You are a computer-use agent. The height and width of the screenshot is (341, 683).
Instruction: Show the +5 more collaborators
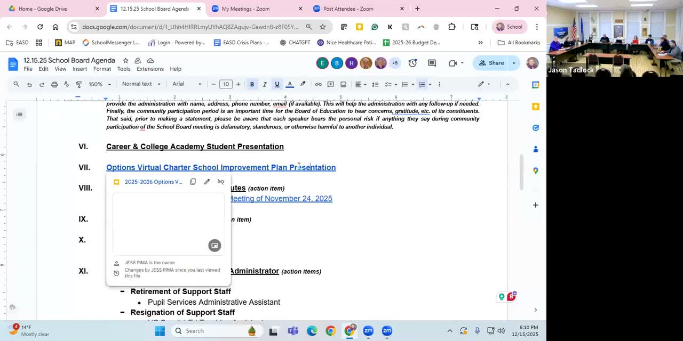point(395,63)
